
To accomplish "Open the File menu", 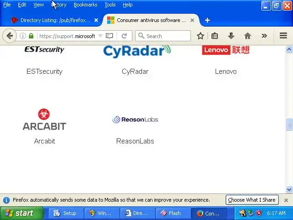I will 7,5.
